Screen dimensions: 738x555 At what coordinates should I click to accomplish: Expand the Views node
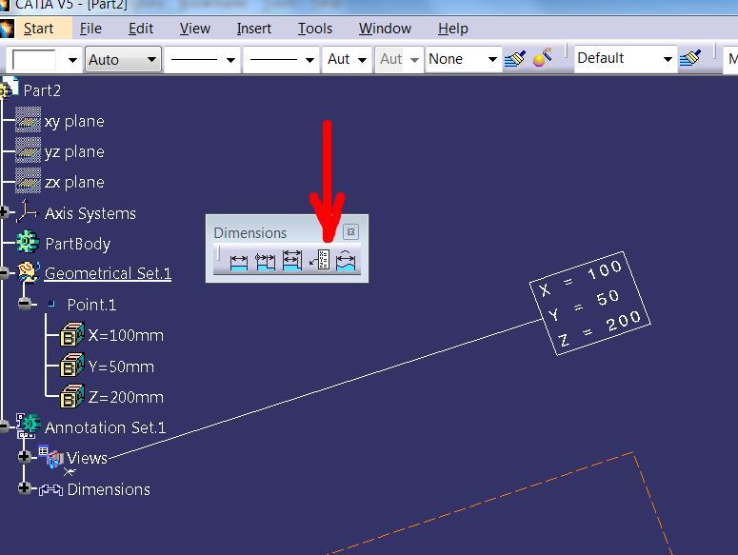click(x=25, y=456)
